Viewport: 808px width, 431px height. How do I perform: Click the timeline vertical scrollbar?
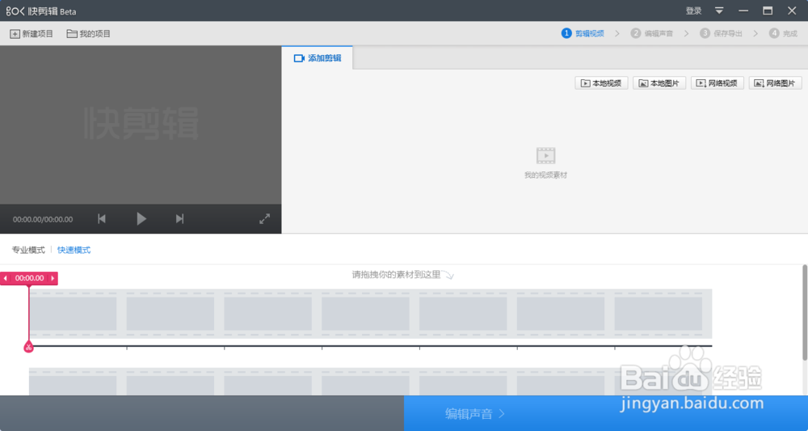[x=805, y=312]
